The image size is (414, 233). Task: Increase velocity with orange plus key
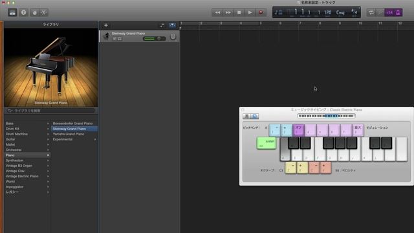click(325, 168)
